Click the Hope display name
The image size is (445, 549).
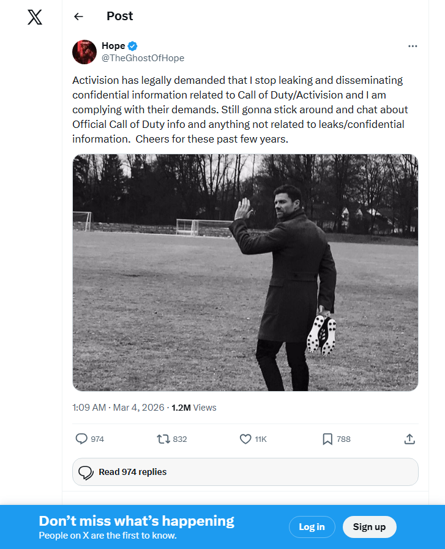pyautogui.click(x=113, y=46)
